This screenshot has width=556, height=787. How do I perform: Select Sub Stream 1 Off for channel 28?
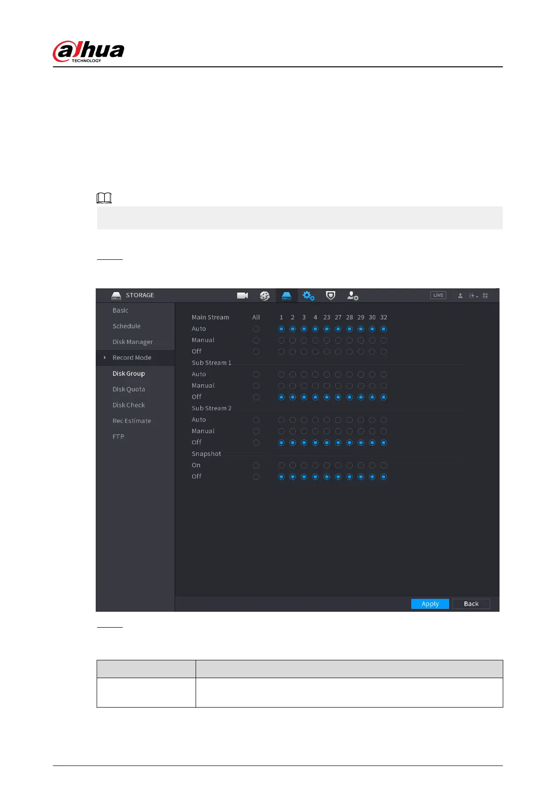pyautogui.click(x=349, y=397)
